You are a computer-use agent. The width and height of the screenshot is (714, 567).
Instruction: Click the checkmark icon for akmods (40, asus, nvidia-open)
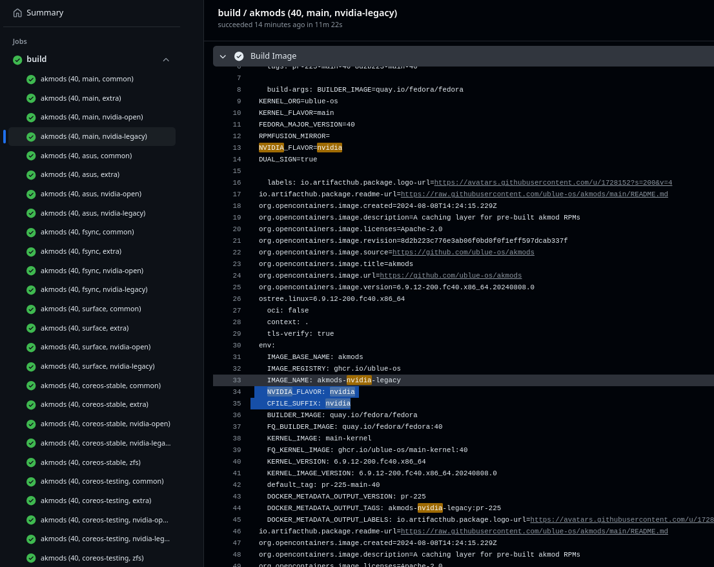31,194
